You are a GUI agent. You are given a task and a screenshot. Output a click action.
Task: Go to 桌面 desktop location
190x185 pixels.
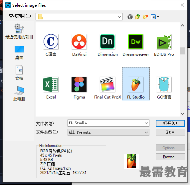pyautogui.click(x=19, y=53)
